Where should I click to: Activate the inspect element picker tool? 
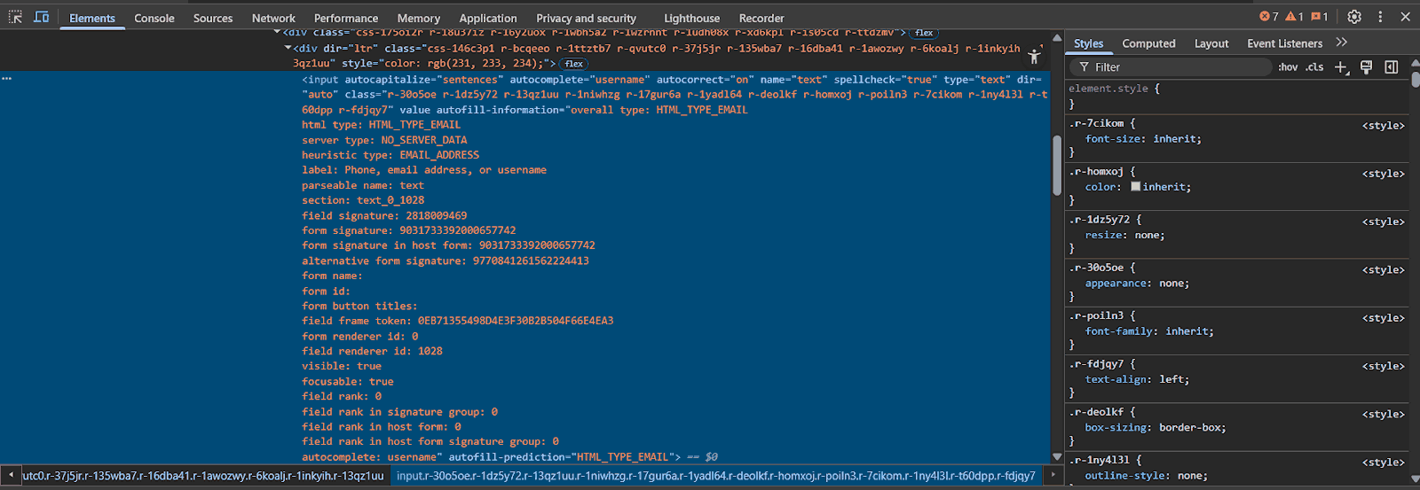(15, 17)
